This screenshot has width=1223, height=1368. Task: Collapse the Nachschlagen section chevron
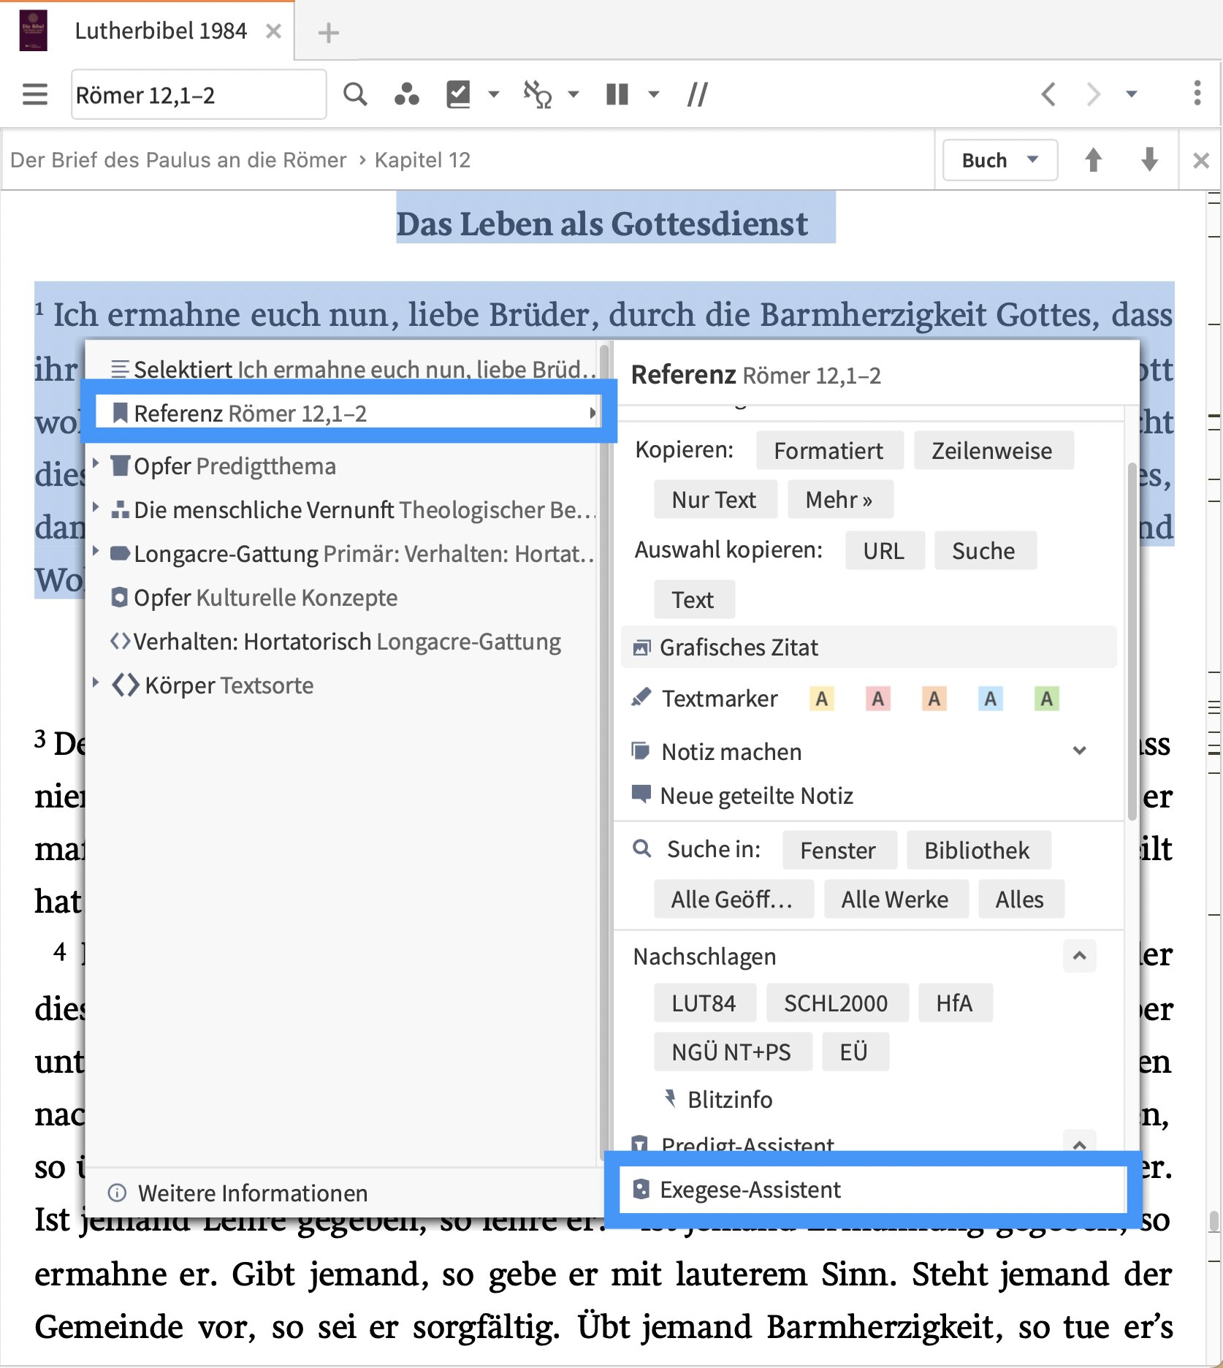click(1080, 955)
